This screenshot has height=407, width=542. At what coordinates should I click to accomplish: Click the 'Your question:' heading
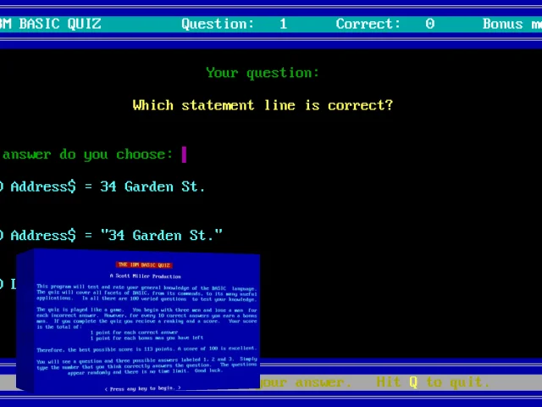pos(263,73)
